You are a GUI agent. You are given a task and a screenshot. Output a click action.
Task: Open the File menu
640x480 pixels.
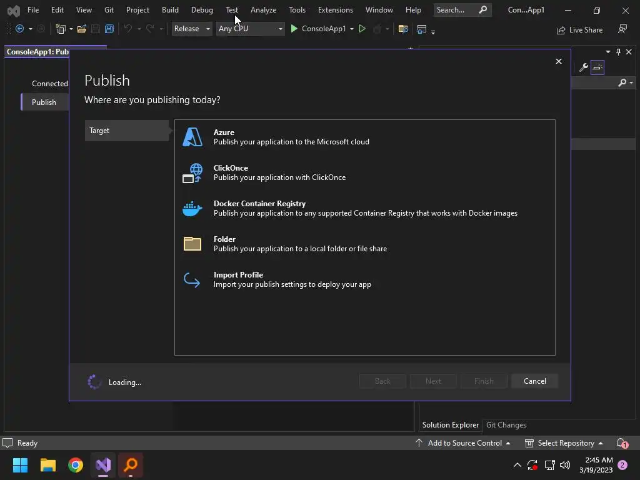point(33,10)
